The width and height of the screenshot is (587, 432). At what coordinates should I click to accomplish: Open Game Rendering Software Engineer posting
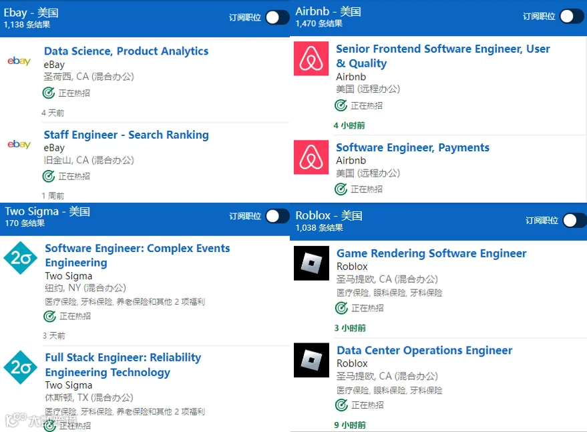[x=431, y=253]
